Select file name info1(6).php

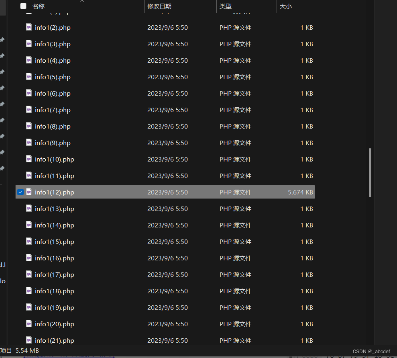(x=53, y=94)
